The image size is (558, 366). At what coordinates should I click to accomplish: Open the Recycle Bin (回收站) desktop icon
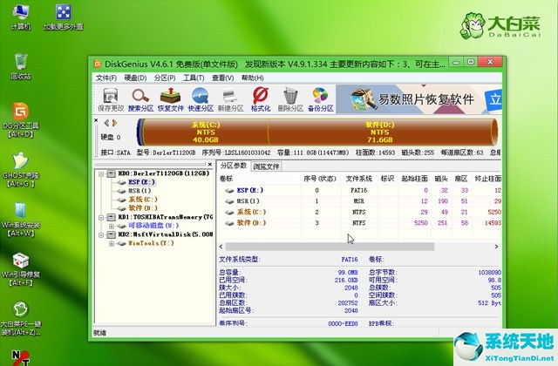[21, 66]
